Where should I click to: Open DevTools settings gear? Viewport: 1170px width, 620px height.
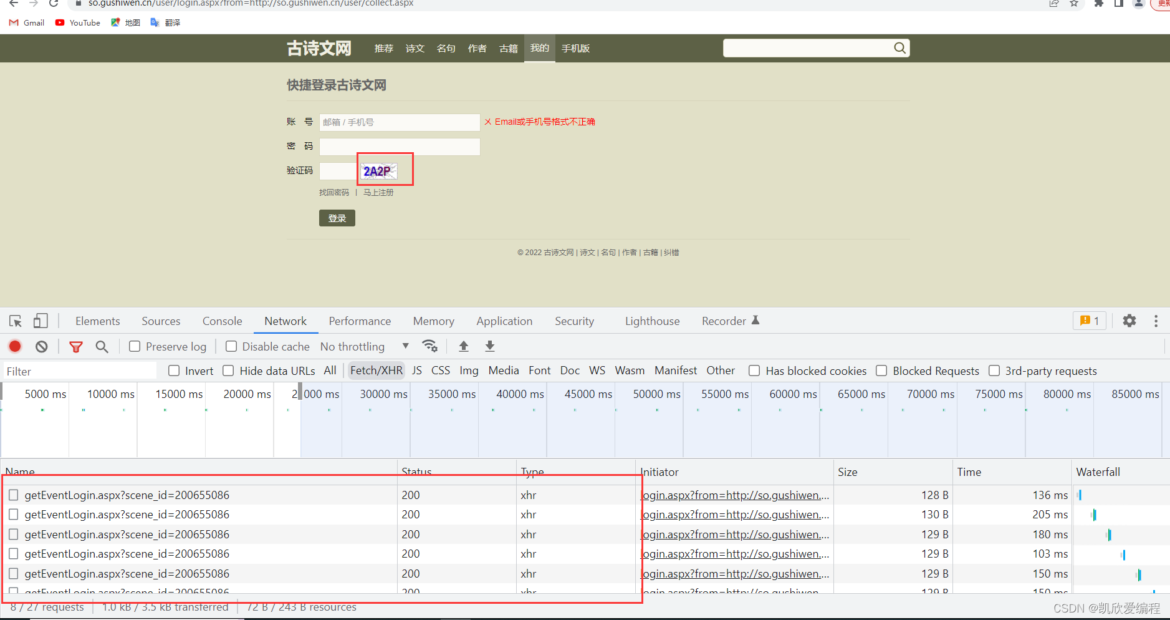[1129, 321]
